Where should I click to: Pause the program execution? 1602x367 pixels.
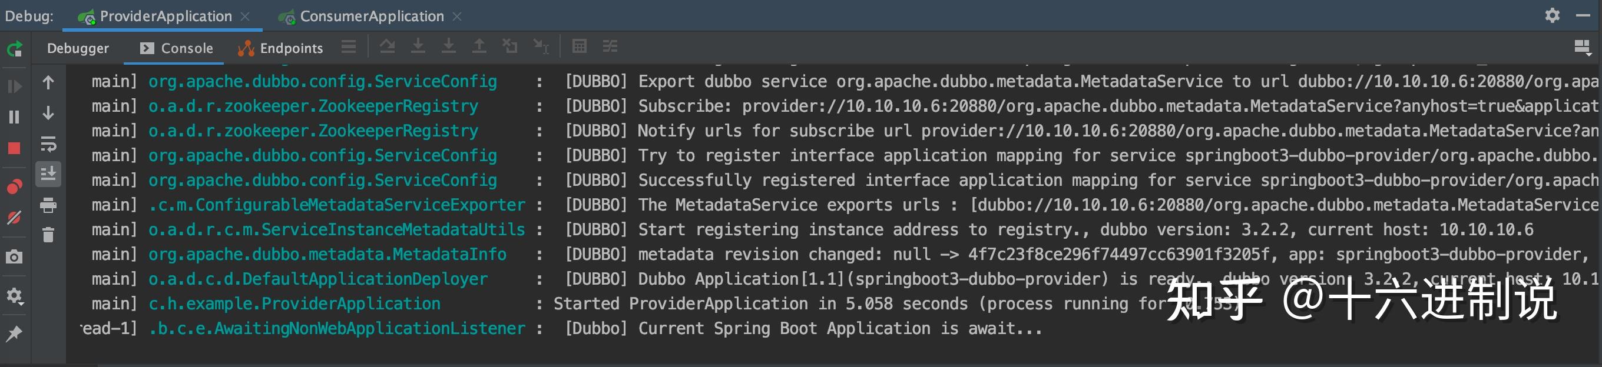click(x=15, y=116)
